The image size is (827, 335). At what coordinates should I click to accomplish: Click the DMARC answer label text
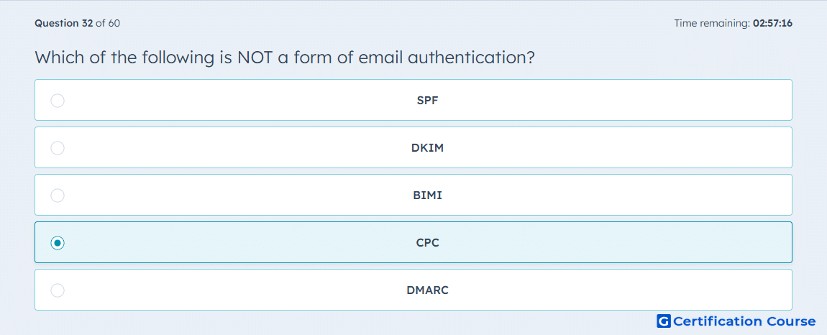427,290
